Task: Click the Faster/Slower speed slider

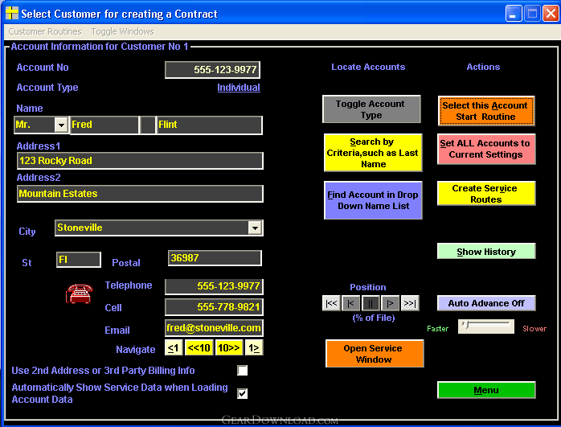Action: (486, 326)
